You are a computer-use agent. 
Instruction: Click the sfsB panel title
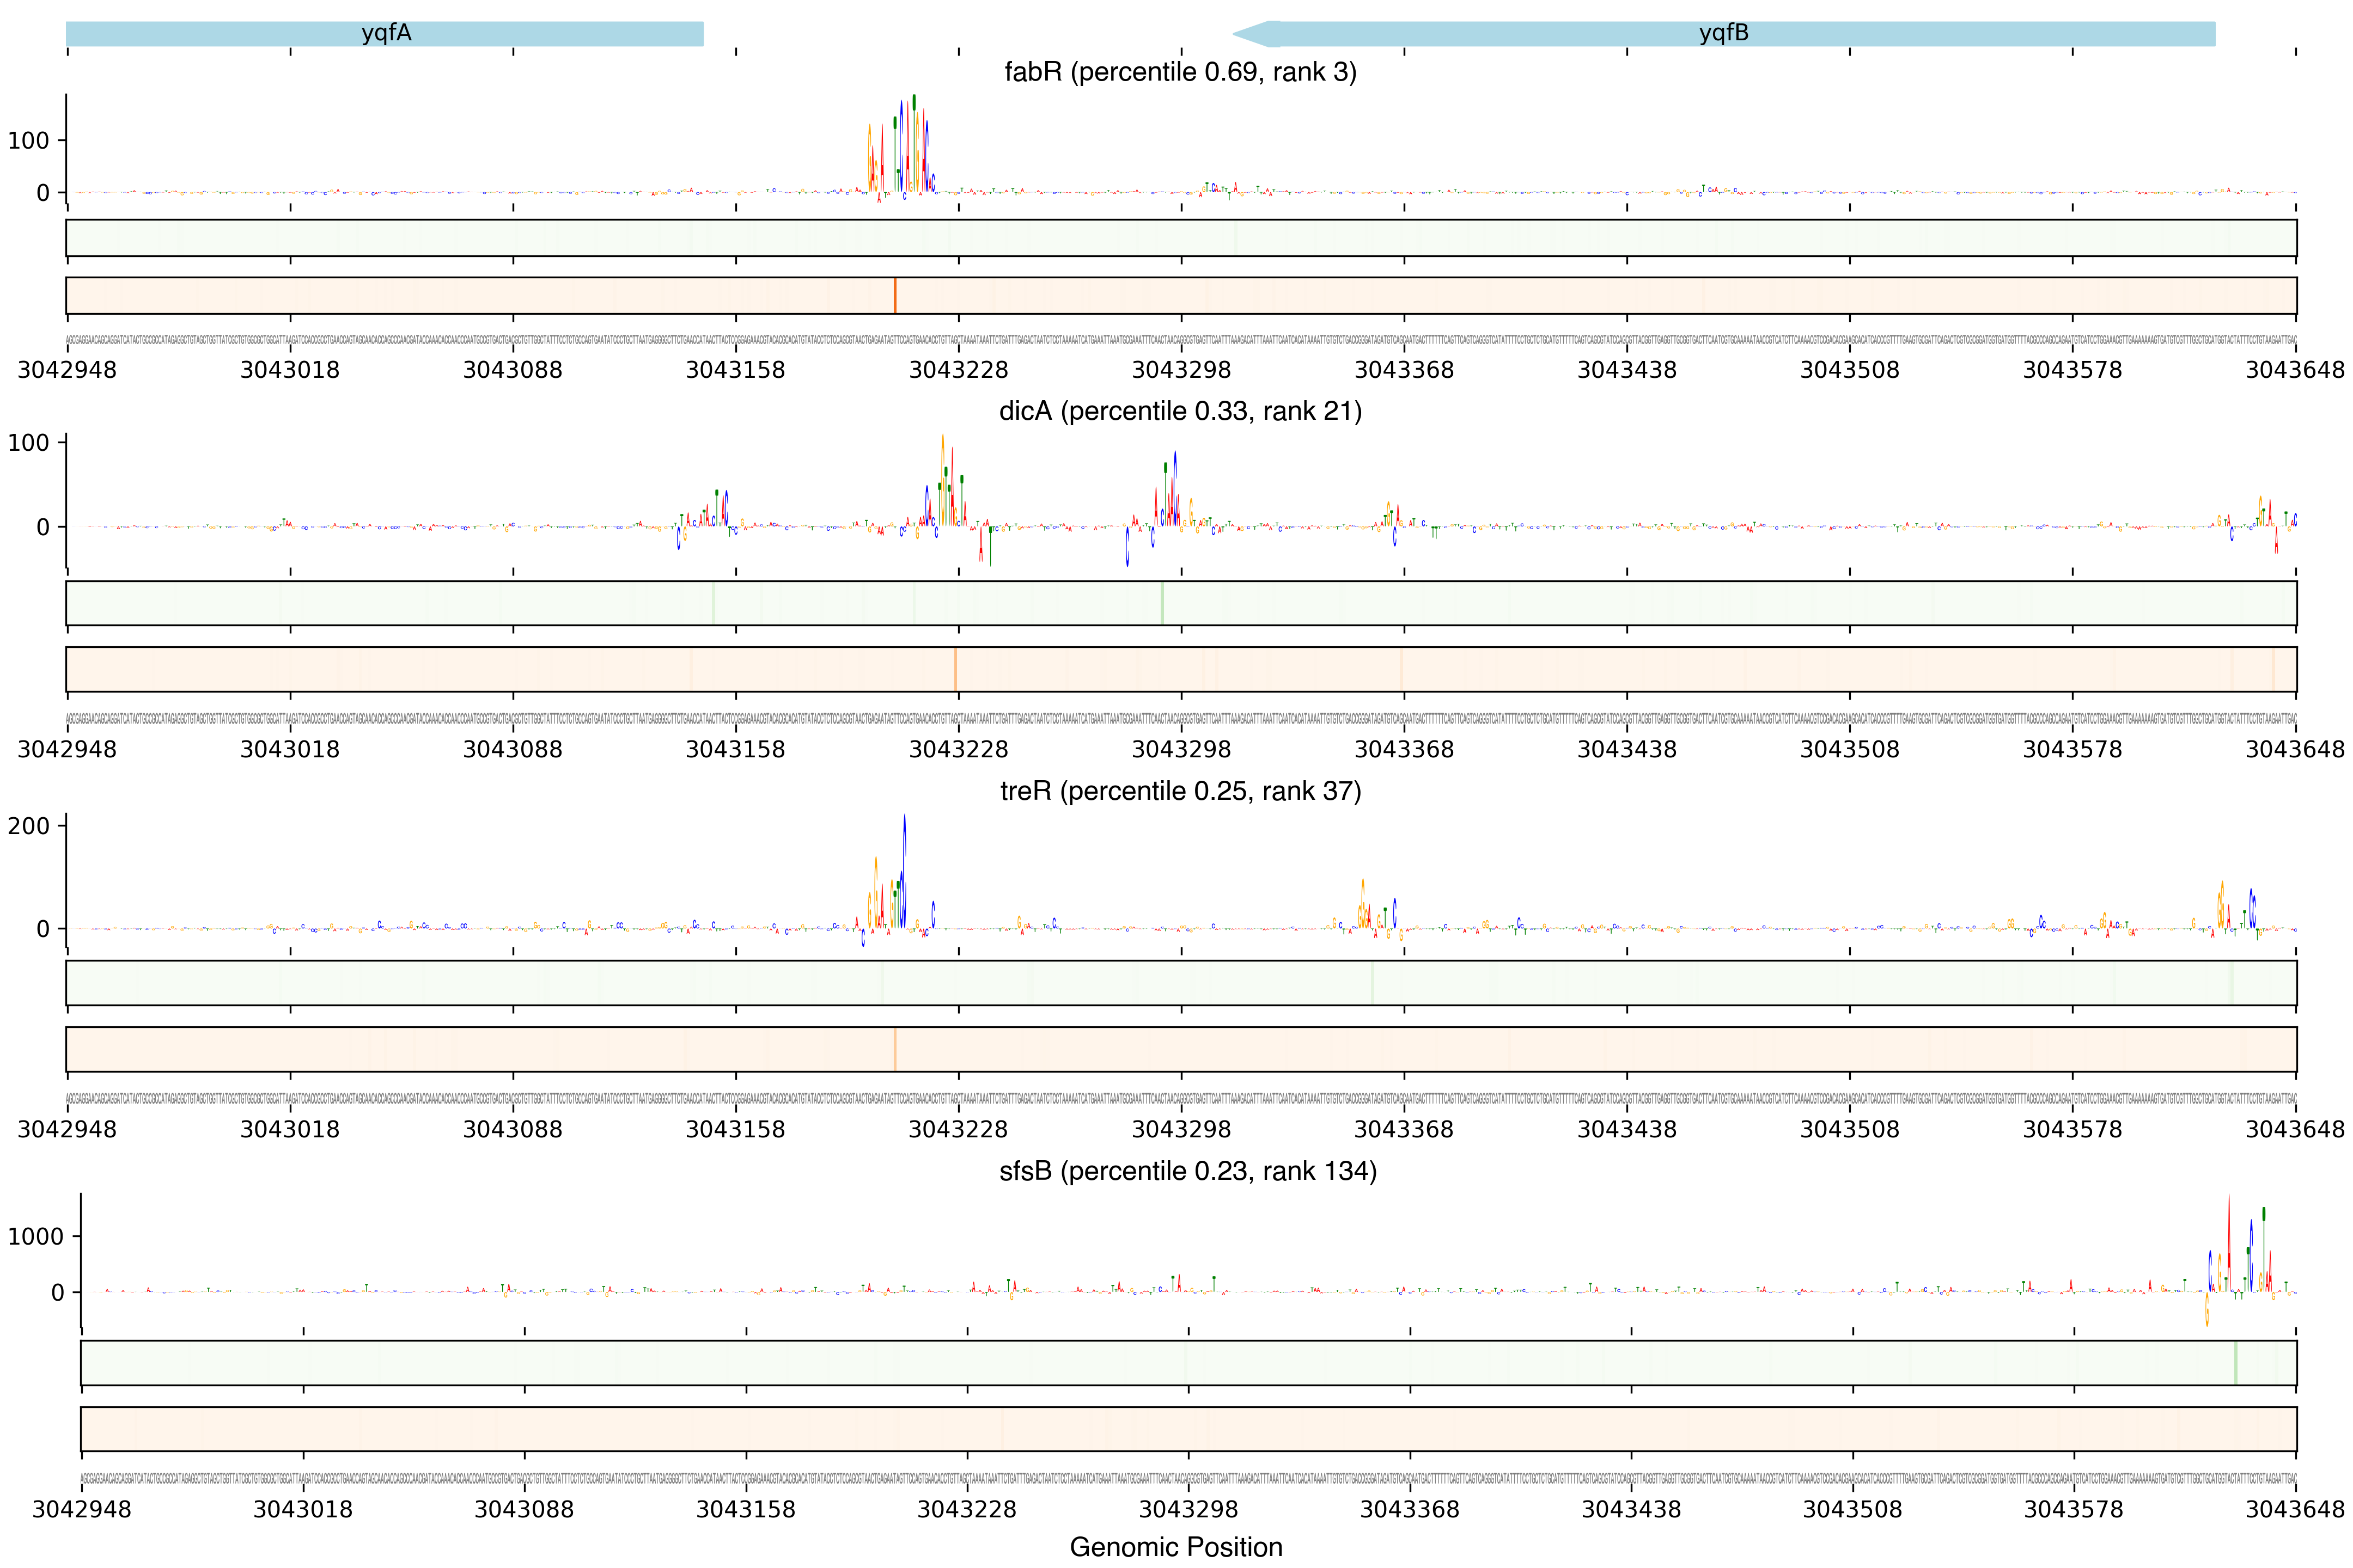(1187, 1171)
